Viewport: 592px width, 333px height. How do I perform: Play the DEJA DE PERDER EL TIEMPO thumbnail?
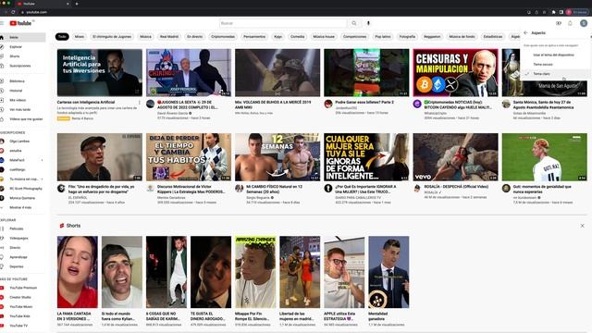(x=189, y=157)
